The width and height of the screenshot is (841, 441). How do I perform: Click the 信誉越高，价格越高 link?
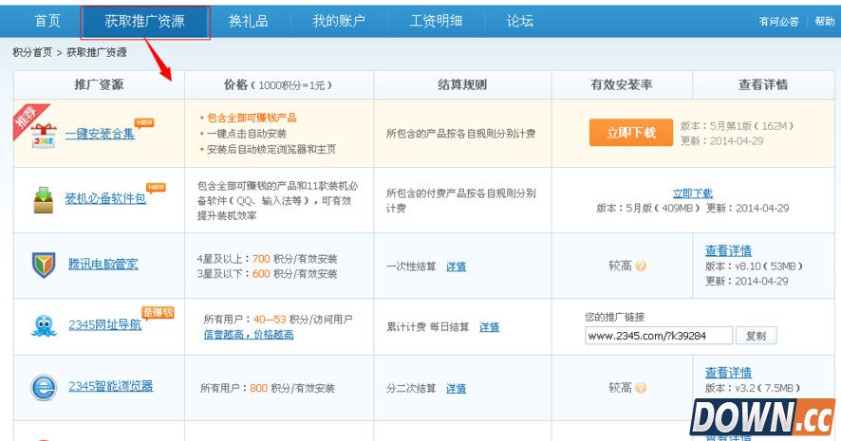[249, 335]
